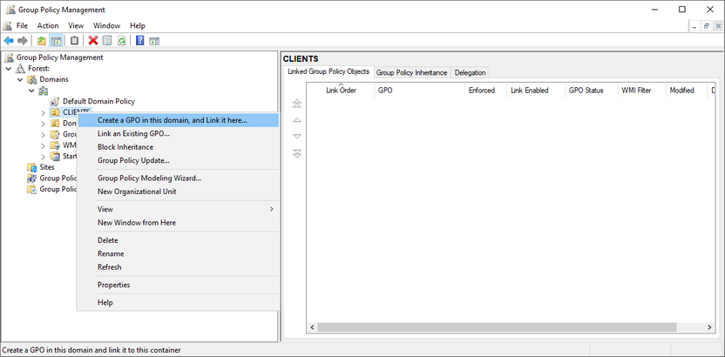The image size is (725, 357).
Task: Expand the CLIENTS tree node
Action: (x=43, y=112)
